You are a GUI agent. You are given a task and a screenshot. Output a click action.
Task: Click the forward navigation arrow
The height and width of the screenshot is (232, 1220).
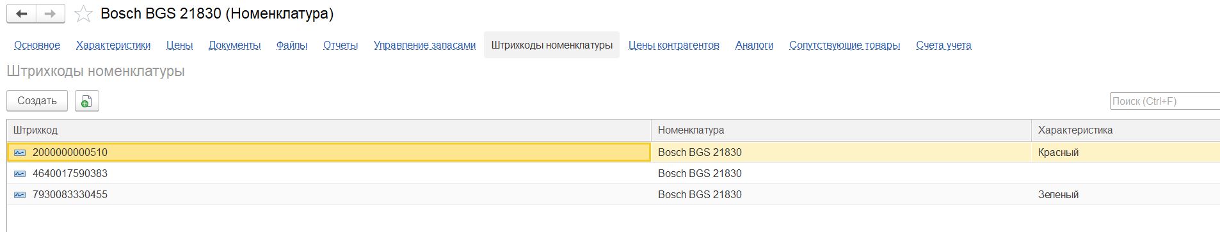coord(51,13)
